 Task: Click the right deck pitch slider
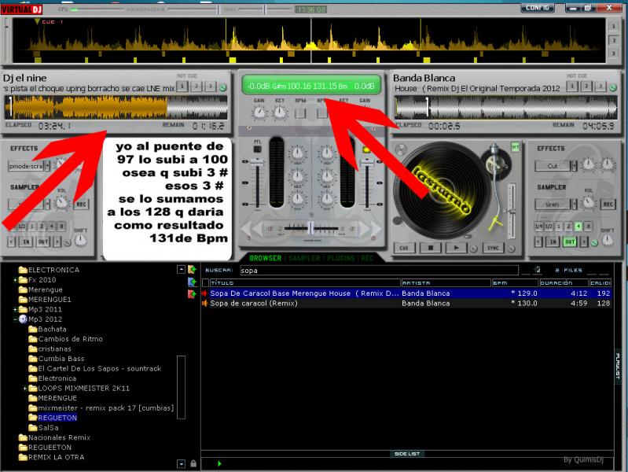512,211
